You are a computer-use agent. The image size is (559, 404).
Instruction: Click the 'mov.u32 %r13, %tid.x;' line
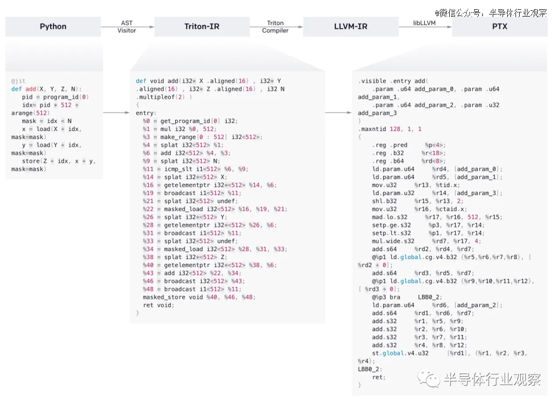pyautogui.click(x=416, y=185)
